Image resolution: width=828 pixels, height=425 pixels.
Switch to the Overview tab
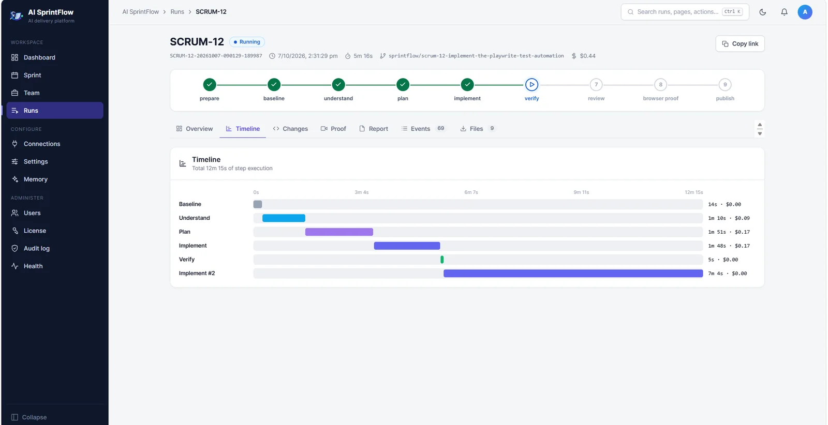click(x=195, y=129)
